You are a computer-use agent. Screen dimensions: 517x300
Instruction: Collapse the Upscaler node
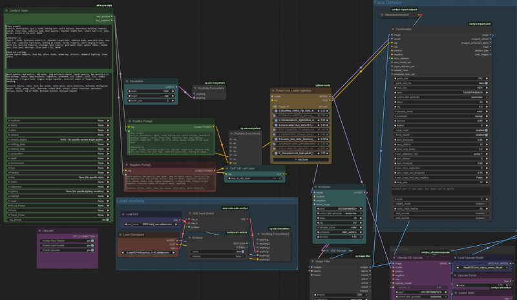(x=39, y=230)
